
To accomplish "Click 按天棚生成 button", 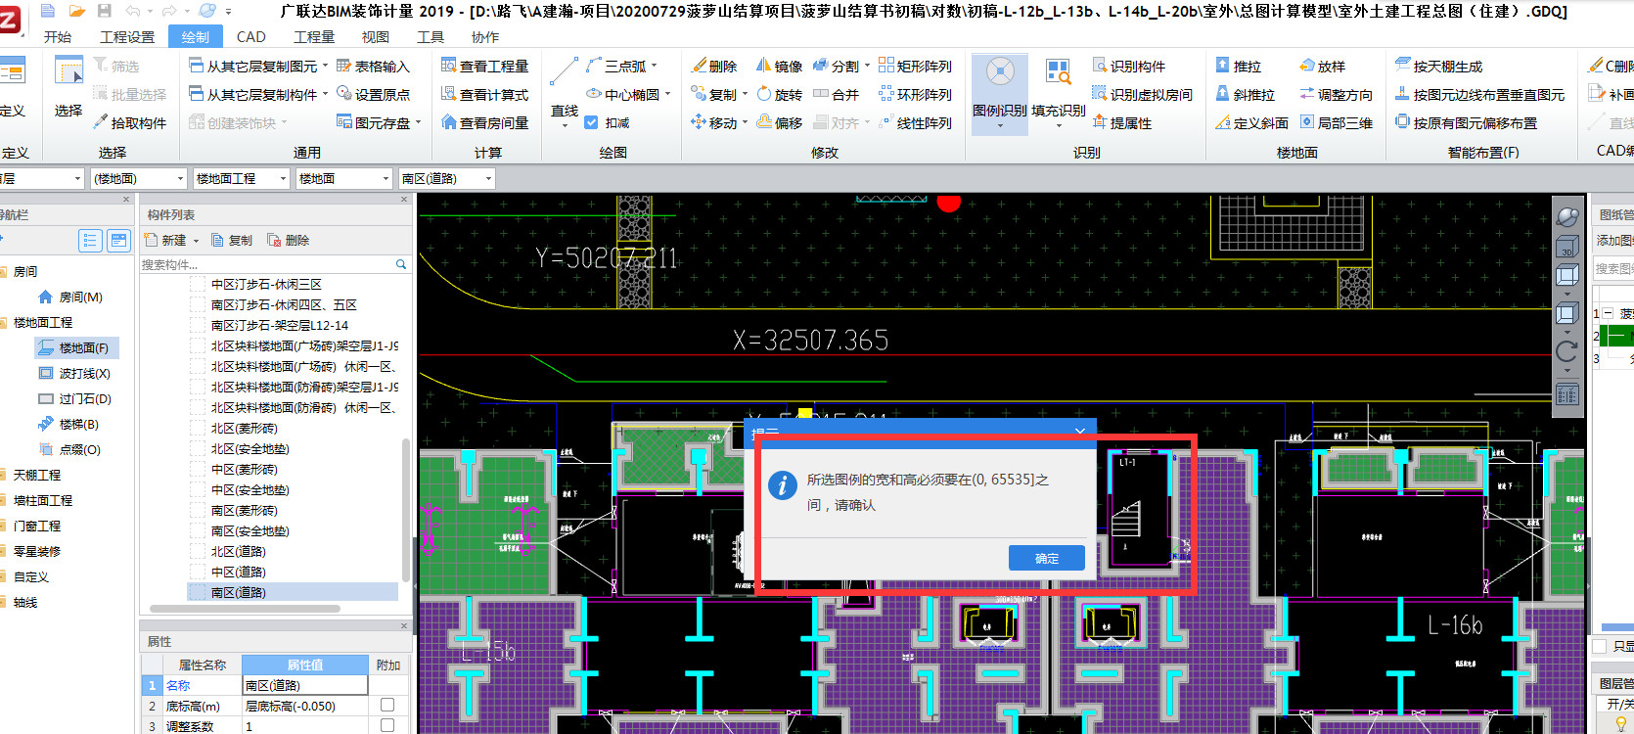I will click(x=1438, y=66).
